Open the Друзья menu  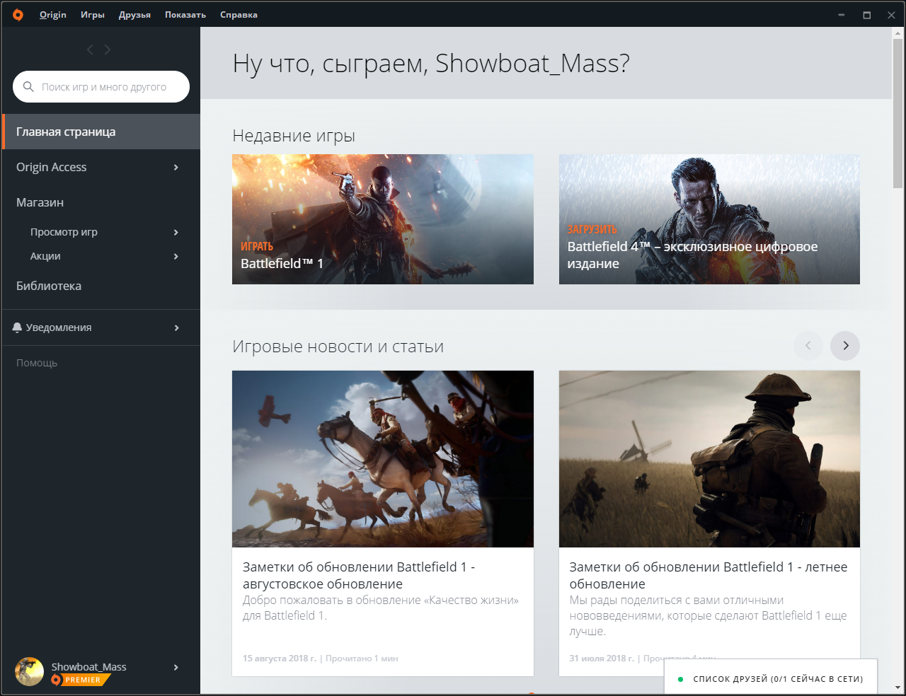click(x=134, y=15)
